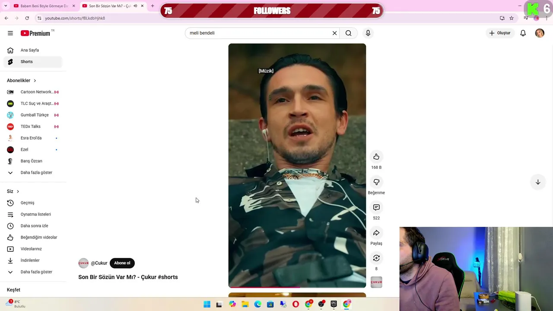Go back with the browser back arrow
This screenshot has width=553, height=311.
tap(6, 18)
